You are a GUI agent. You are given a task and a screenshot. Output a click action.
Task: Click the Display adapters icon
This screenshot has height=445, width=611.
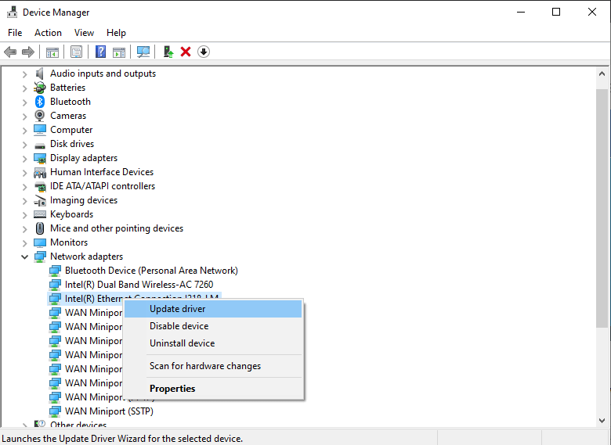point(40,158)
